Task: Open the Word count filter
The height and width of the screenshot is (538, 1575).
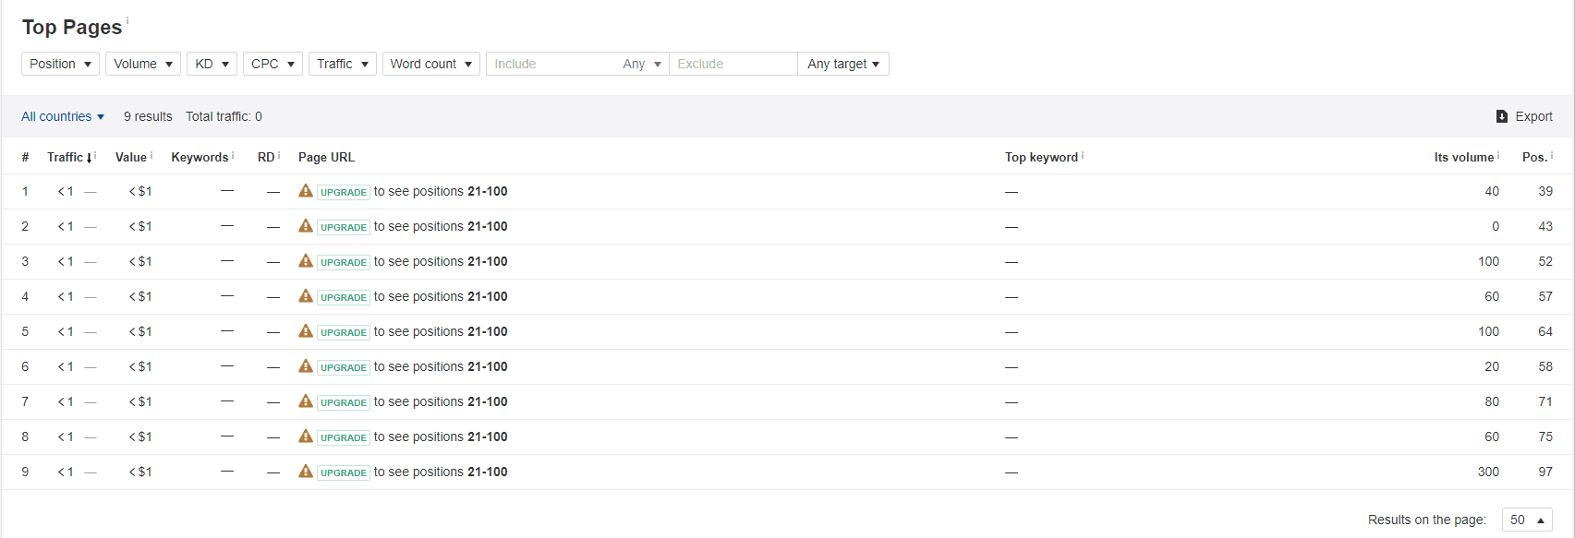Action: (430, 64)
